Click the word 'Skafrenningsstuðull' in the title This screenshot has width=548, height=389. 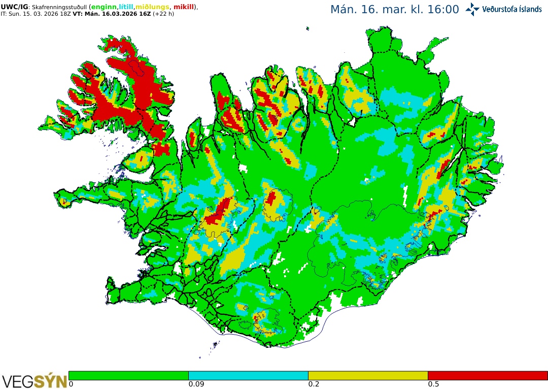(x=59, y=7)
